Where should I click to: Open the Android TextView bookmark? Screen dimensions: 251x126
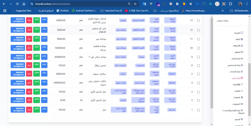(x=84, y=11)
